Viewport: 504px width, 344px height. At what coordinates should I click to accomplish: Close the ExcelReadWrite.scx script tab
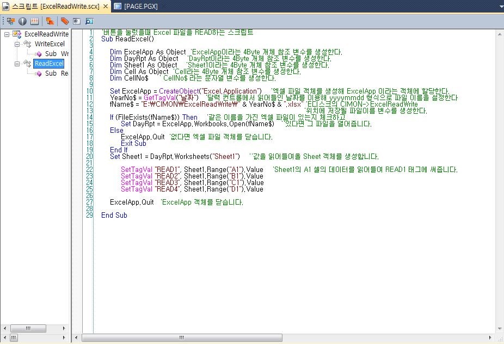(106, 6)
